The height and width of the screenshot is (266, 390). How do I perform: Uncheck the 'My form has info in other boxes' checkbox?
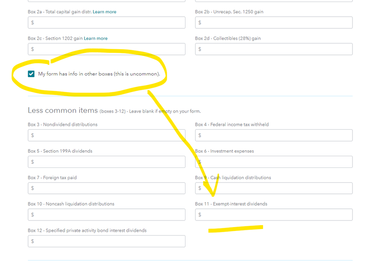[x=31, y=74]
